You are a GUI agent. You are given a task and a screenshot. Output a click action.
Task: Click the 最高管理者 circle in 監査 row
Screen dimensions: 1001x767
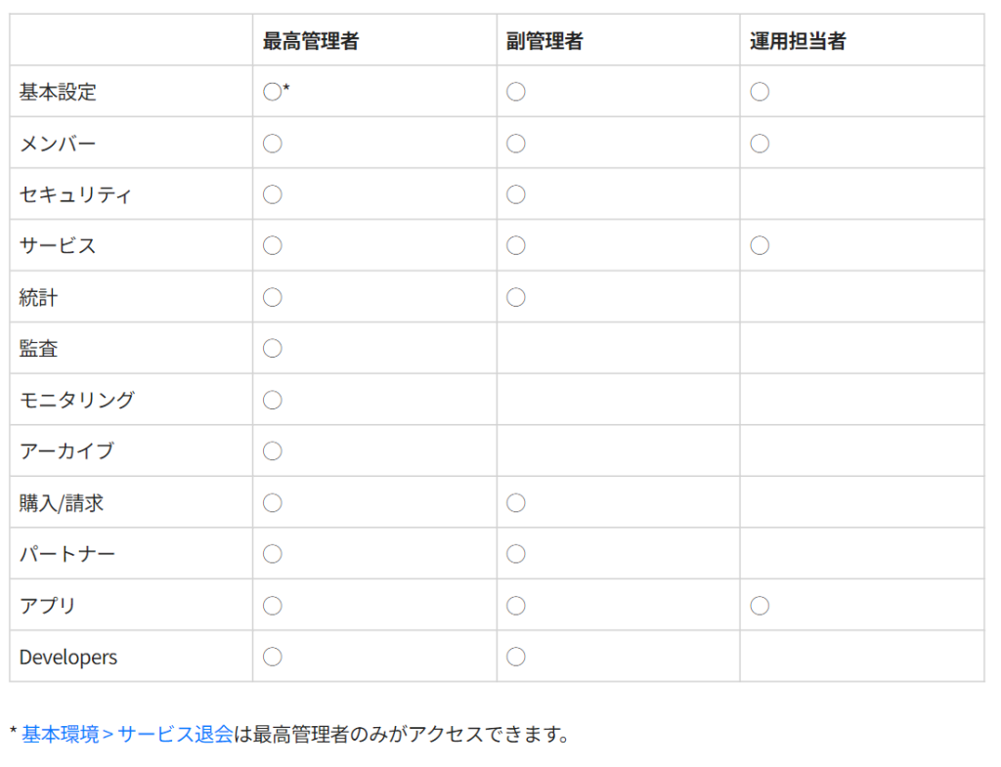(273, 348)
